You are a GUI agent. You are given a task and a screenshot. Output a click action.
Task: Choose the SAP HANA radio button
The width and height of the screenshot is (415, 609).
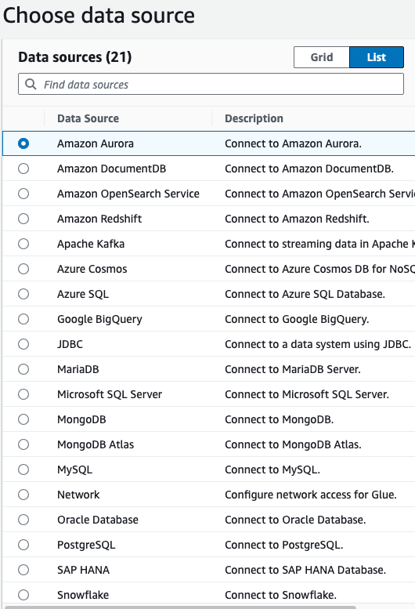[23, 570]
